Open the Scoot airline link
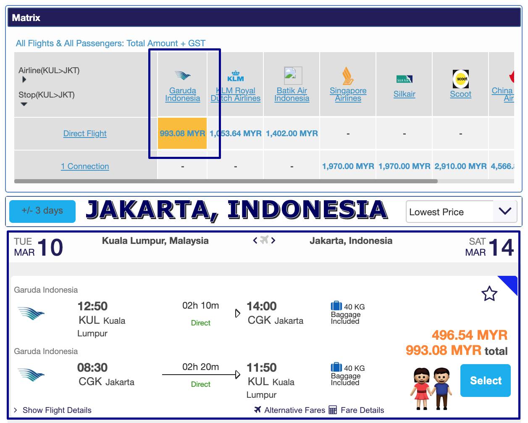 pyautogui.click(x=461, y=94)
